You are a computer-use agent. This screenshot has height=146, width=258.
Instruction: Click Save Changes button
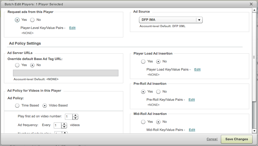point(237,139)
